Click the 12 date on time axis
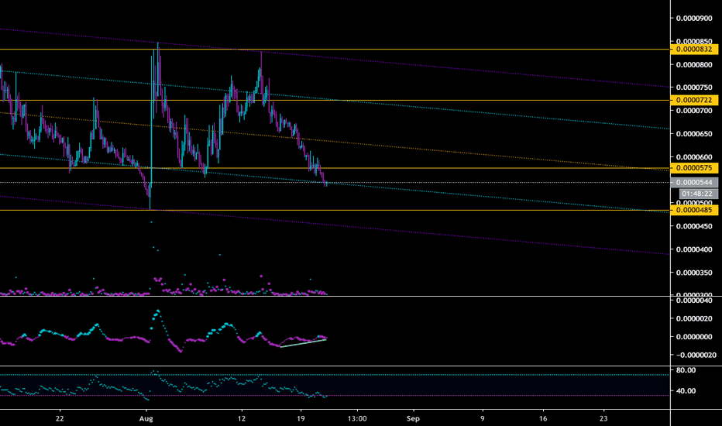 242,418
